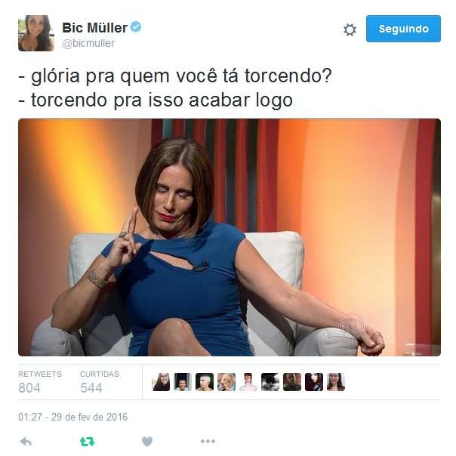The image size is (456, 456).
Task: Toggle the Seguindo follow button
Action: click(x=403, y=29)
